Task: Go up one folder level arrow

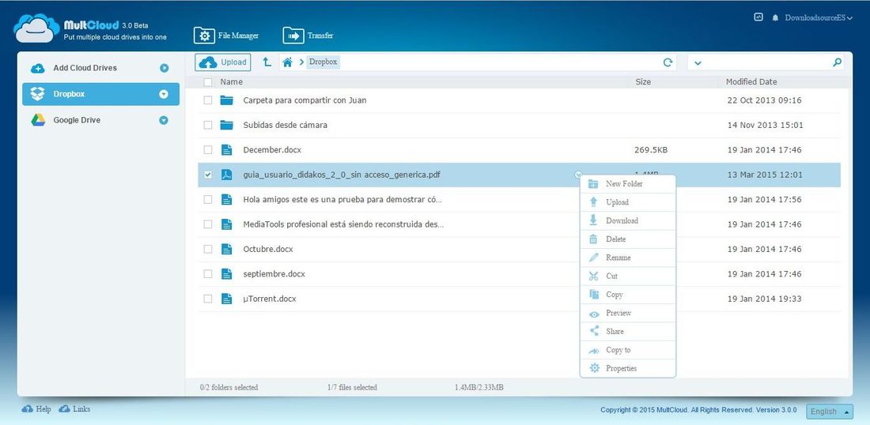Action: coord(267,62)
